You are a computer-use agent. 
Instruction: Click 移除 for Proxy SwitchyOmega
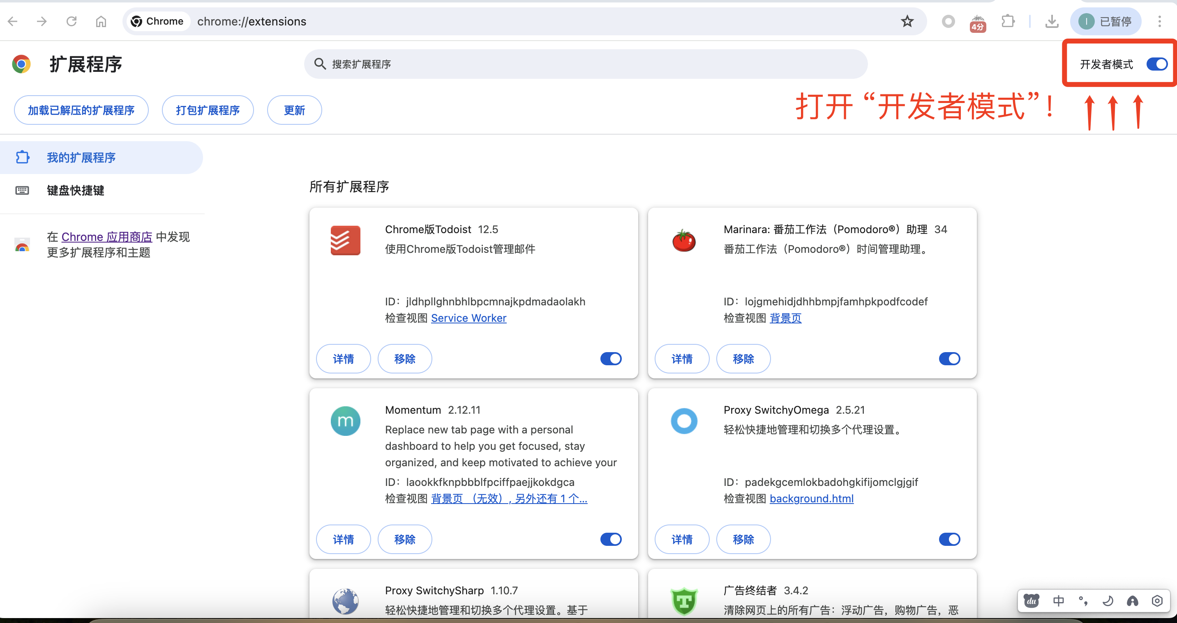click(743, 539)
